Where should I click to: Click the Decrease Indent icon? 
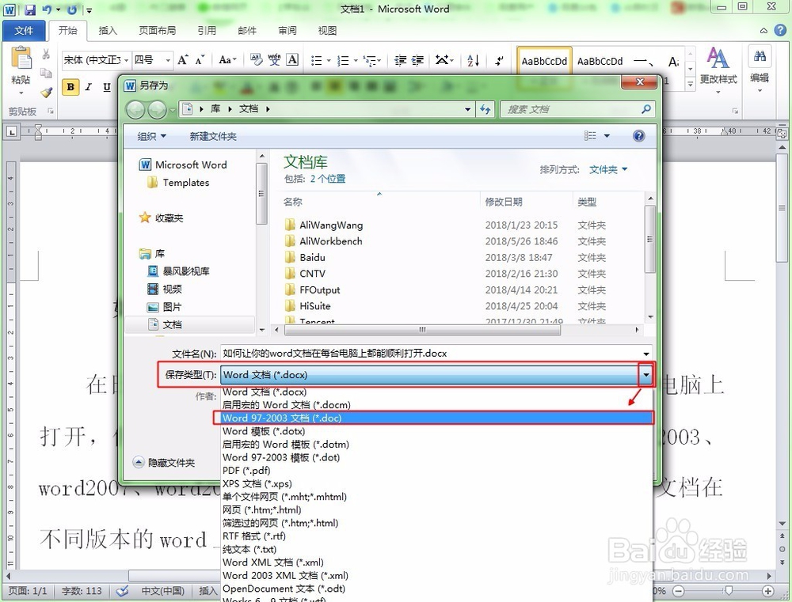click(401, 61)
